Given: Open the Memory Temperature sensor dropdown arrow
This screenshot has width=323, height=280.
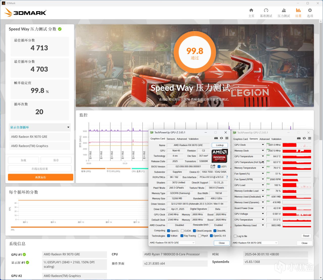Looking at the screenshot, I should (263, 168).
